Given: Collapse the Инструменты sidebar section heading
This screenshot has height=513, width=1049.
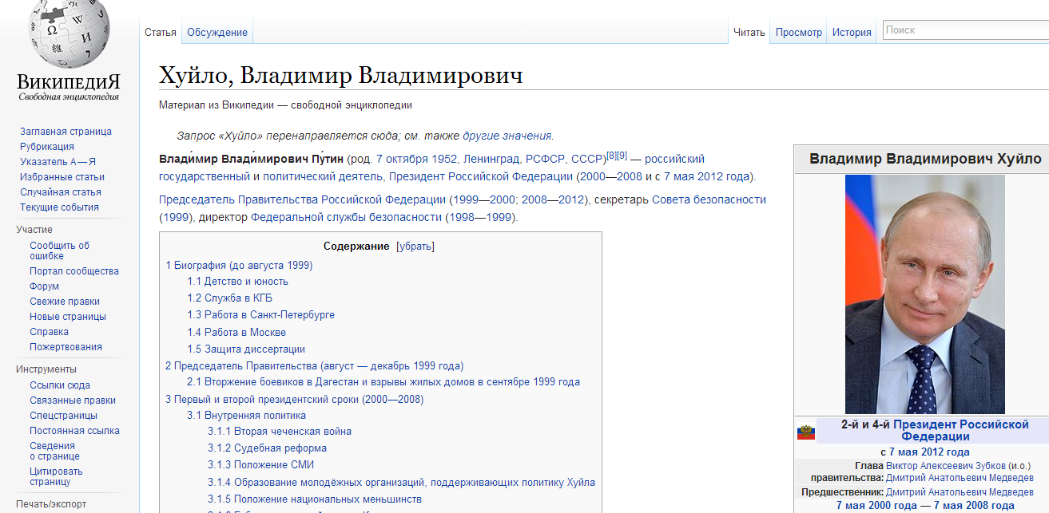Looking at the screenshot, I should pos(46,369).
